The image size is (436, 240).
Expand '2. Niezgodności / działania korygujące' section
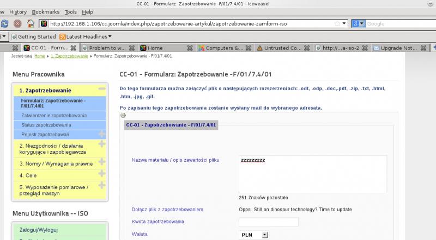(101, 144)
